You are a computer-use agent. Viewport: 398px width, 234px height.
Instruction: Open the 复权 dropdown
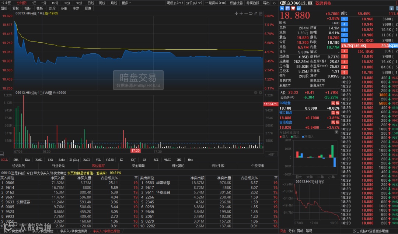point(17,8)
